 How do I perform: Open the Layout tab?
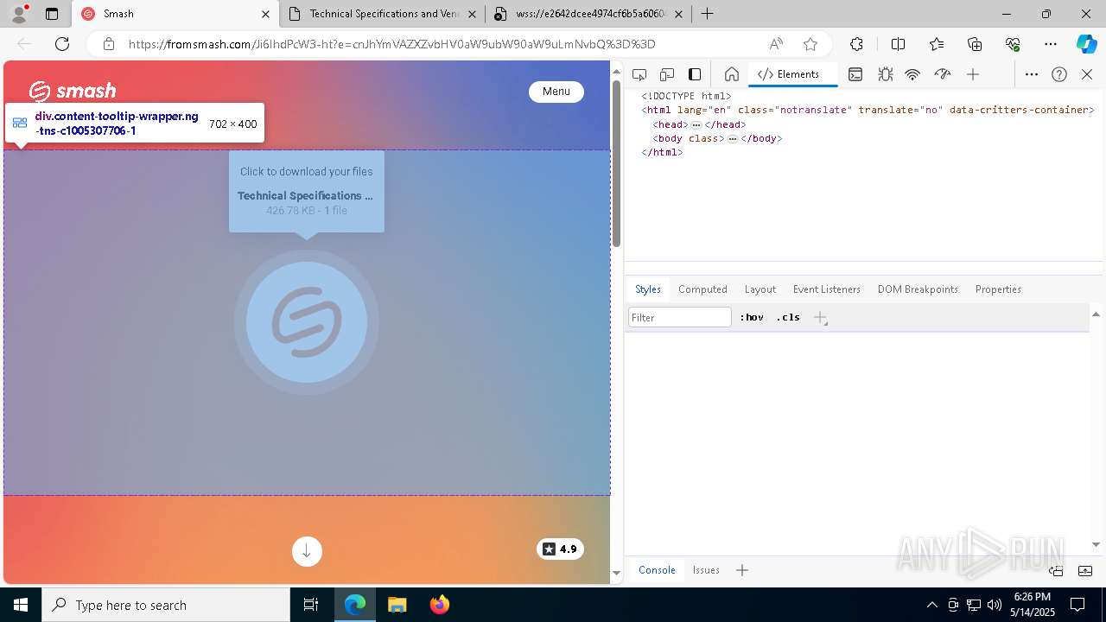760,289
